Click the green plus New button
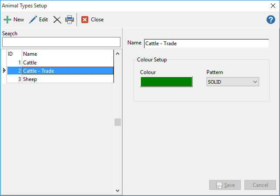Screen dimensions: 280x196 click(14, 20)
